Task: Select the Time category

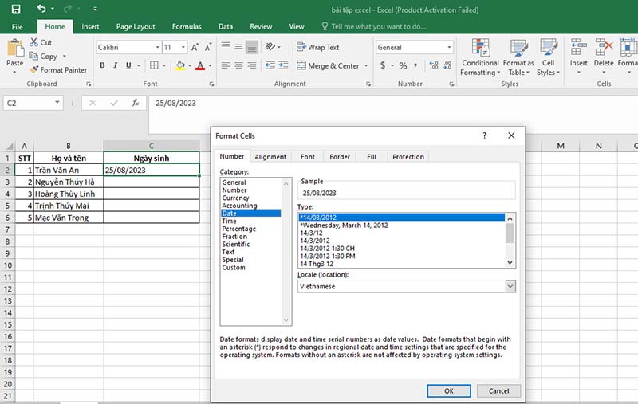Action: coord(229,221)
